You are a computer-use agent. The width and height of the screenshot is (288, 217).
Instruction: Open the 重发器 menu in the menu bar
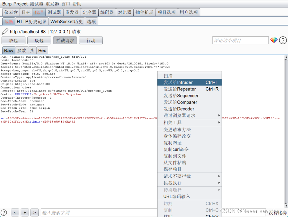52,4
